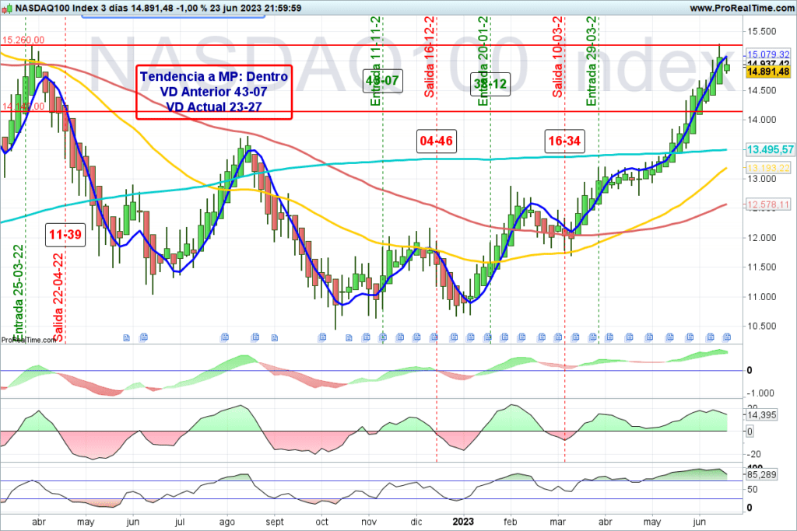797x531 pixels.
Task: Visit the www.ProRealTime.com link
Action: pos(742,8)
